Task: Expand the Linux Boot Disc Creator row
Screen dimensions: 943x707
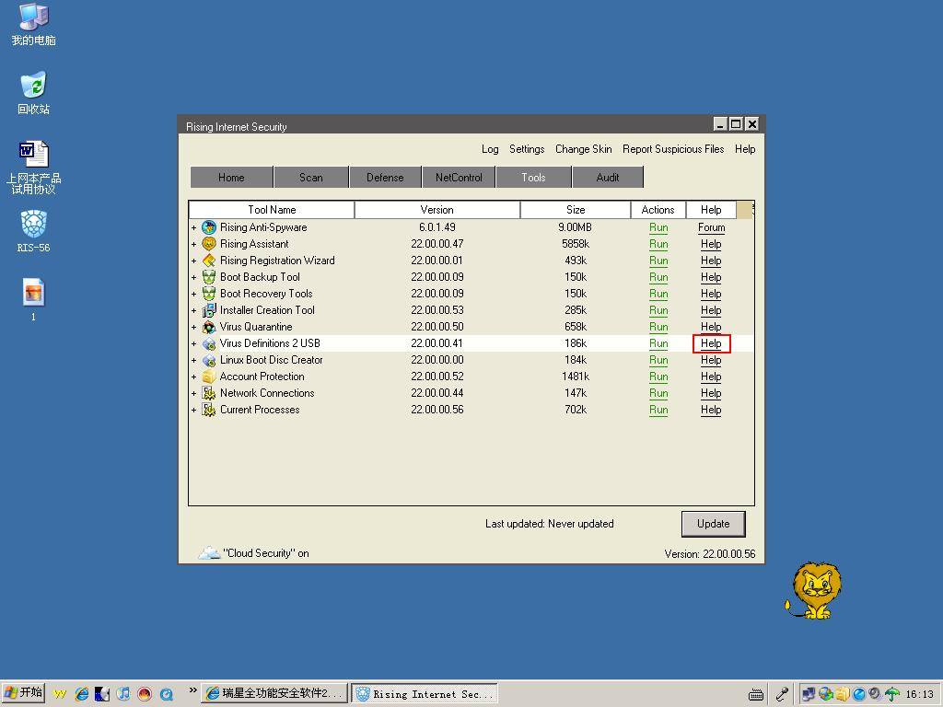Action: (x=193, y=360)
